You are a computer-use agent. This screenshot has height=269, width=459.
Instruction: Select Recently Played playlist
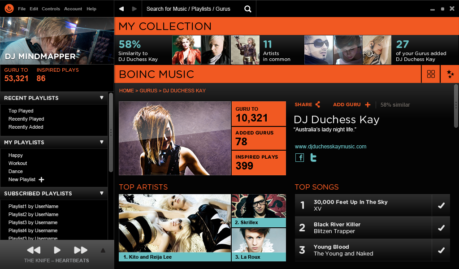click(26, 119)
